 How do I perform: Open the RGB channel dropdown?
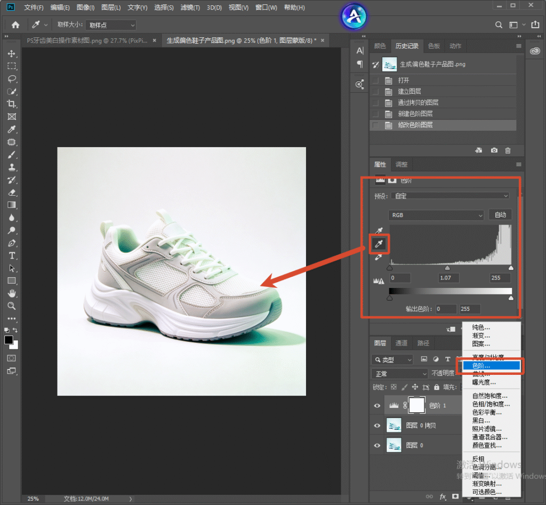(x=436, y=215)
